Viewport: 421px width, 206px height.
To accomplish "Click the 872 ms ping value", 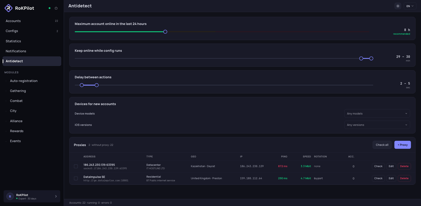I will tap(283, 166).
